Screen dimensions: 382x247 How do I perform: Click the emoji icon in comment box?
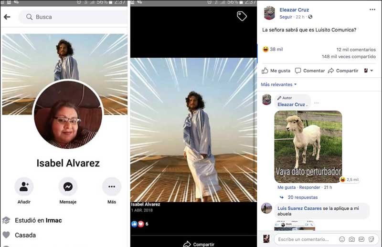click(342, 239)
